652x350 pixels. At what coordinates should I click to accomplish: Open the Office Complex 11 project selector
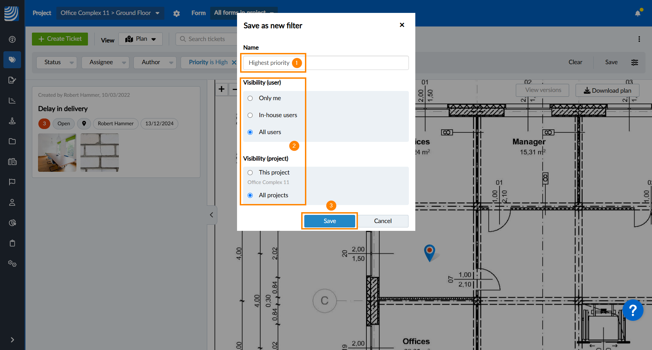pyautogui.click(x=110, y=13)
